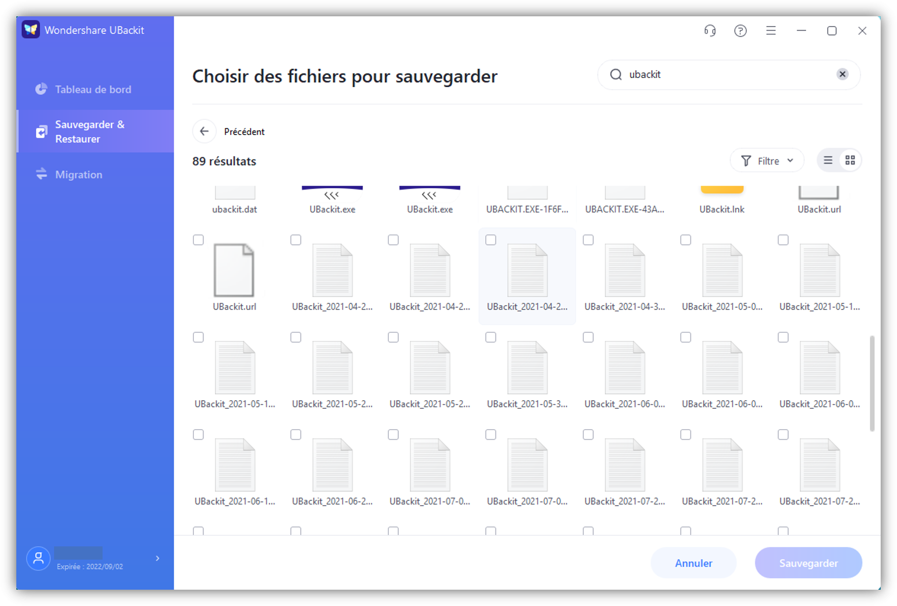Click the Sauvegarder button

coord(808,563)
